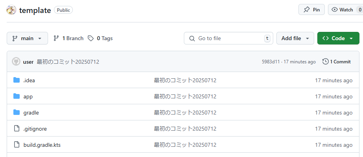Open the 1 Branch list

68,39
